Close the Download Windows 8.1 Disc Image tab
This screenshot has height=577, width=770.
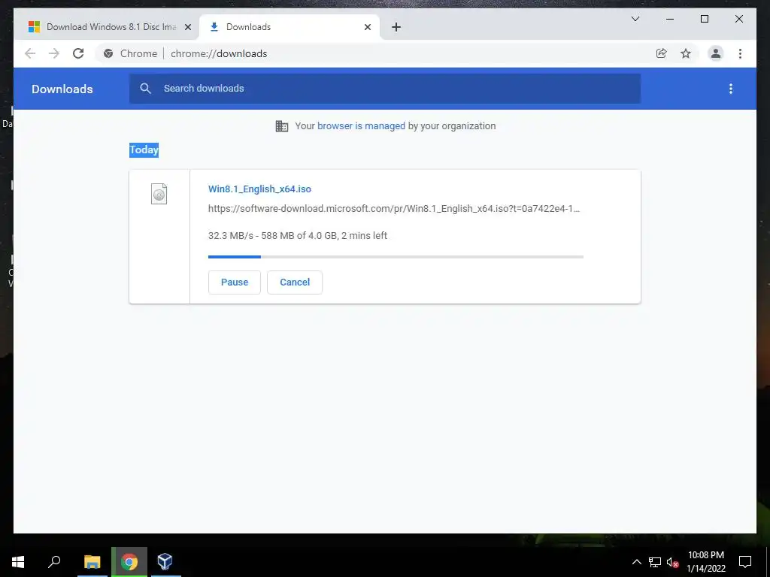click(187, 27)
